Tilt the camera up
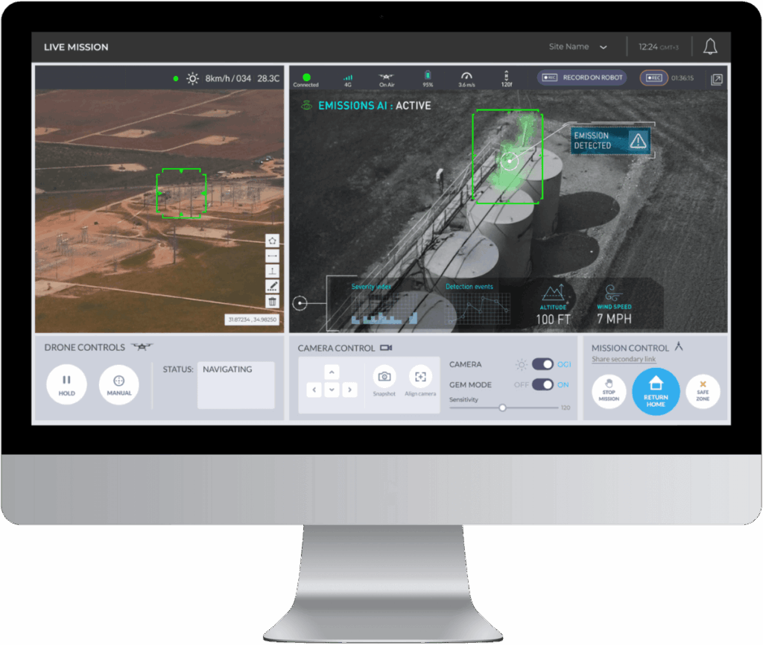763x645 pixels. click(x=332, y=372)
